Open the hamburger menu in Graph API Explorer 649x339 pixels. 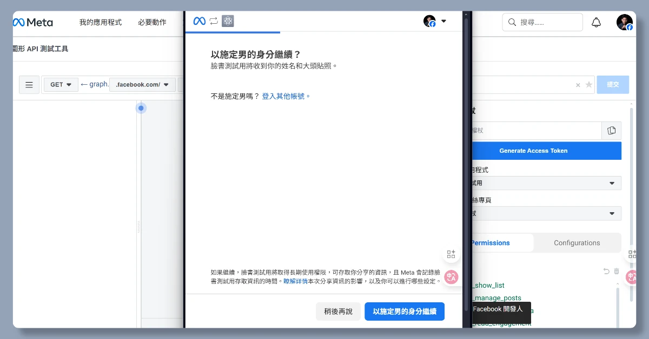29,85
